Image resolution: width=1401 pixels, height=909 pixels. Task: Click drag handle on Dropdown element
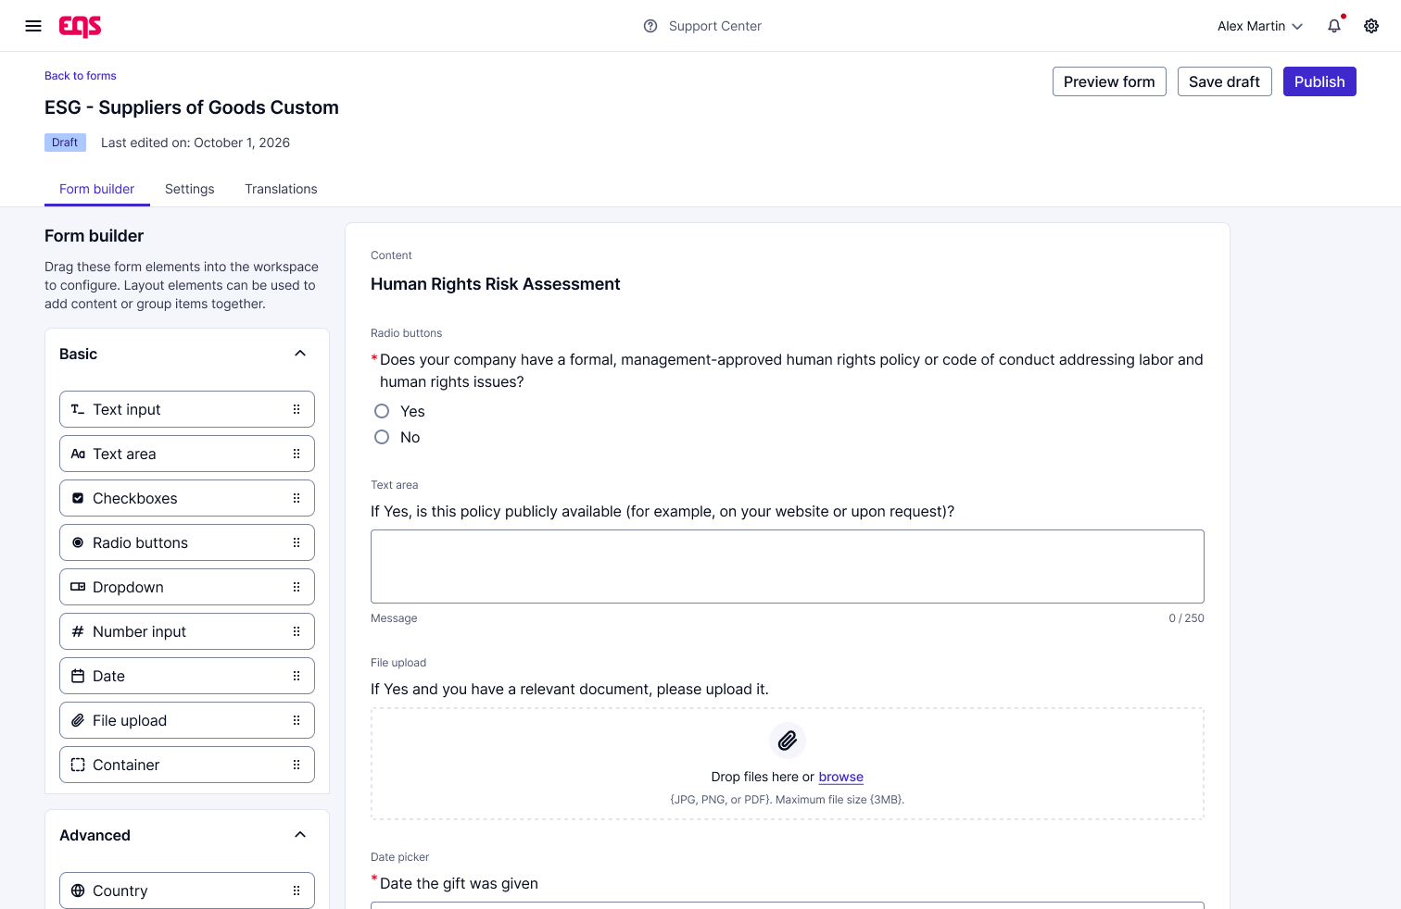(297, 587)
